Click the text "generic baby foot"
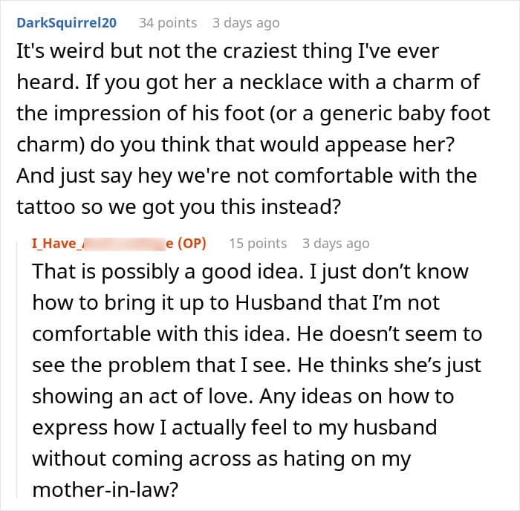Image resolution: width=520 pixels, height=511 pixels. click(x=405, y=114)
